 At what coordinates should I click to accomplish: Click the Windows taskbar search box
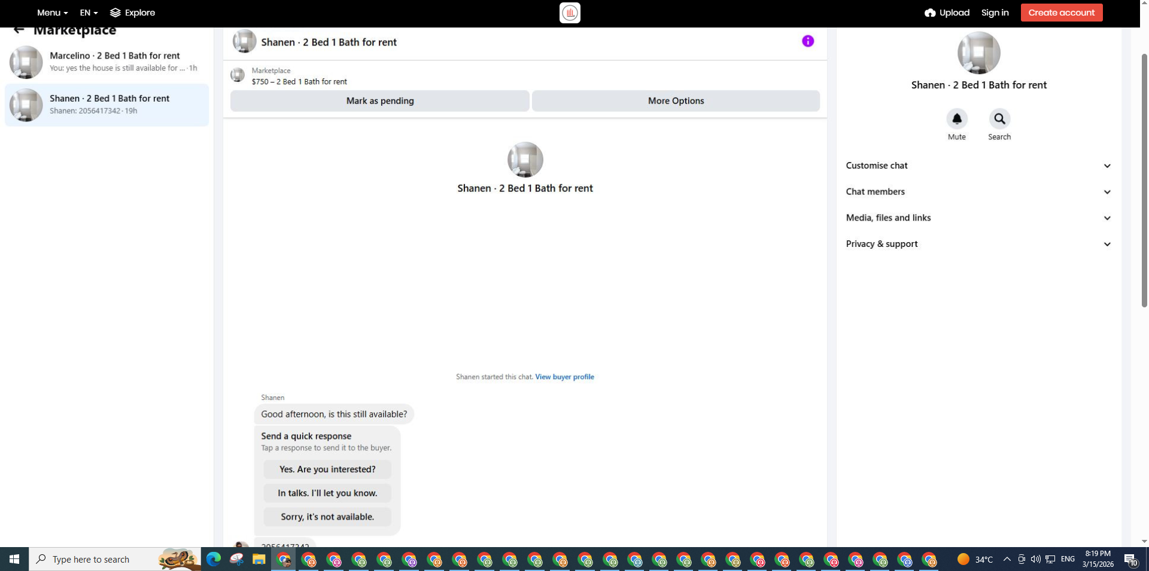[115, 559]
